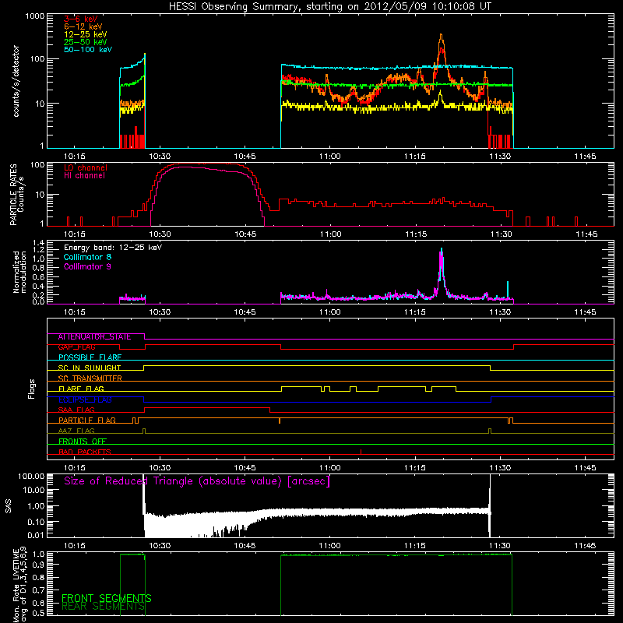Click the Normalized modulation axis label
Viewport: 623px width, 623px height.
[19, 272]
